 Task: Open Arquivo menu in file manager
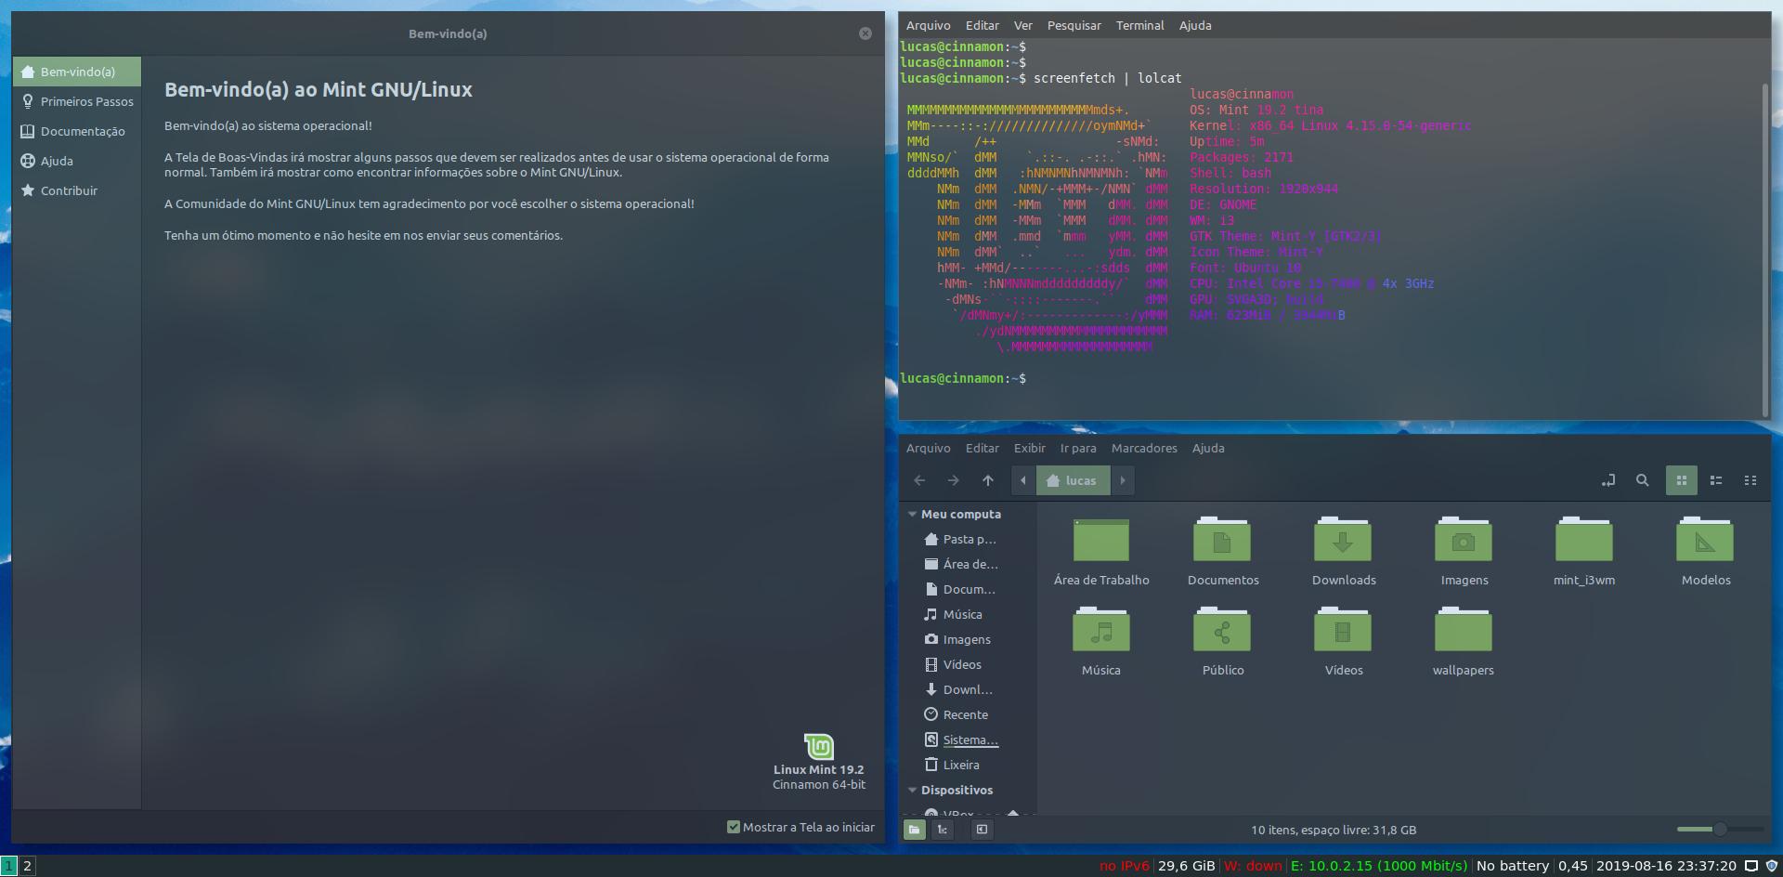tap(928, 448)
